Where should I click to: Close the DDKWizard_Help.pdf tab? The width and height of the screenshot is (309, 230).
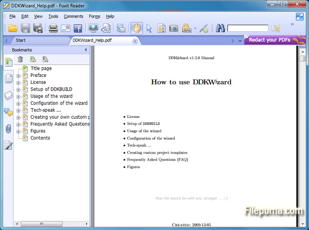pos(135,41)
